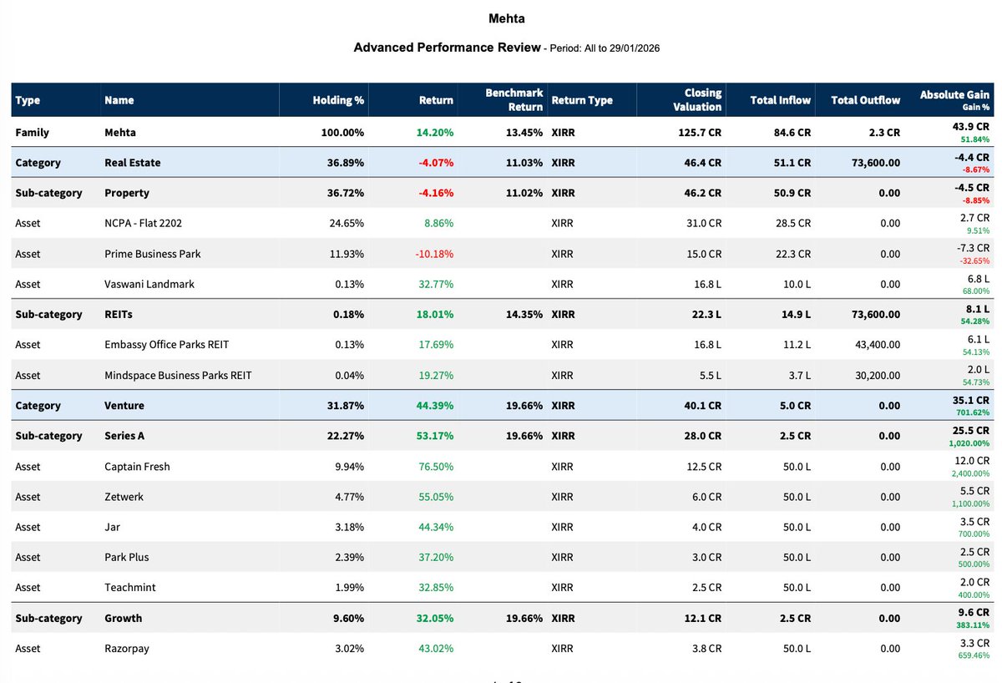The width and height of the screenshot is (1002, 683).
Task: Click the 'Type' column header
Action: (x=28, y=100)
